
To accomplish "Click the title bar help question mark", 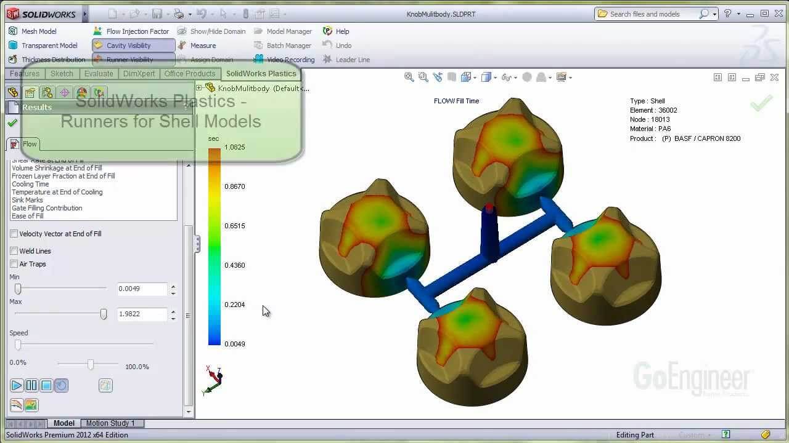I will [x=728, y=14].
